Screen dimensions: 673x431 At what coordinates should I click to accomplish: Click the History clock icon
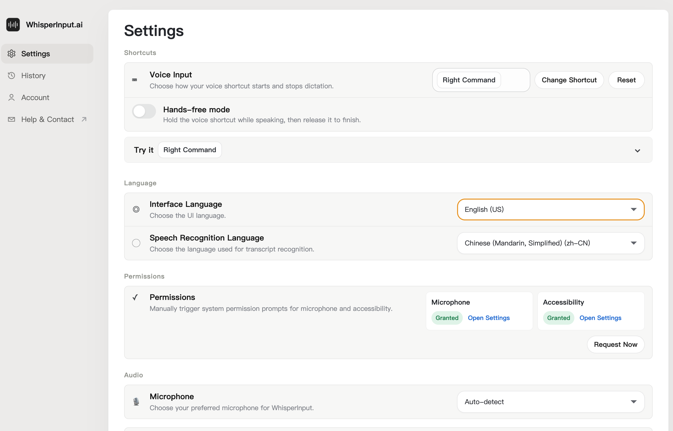[11, 75]
